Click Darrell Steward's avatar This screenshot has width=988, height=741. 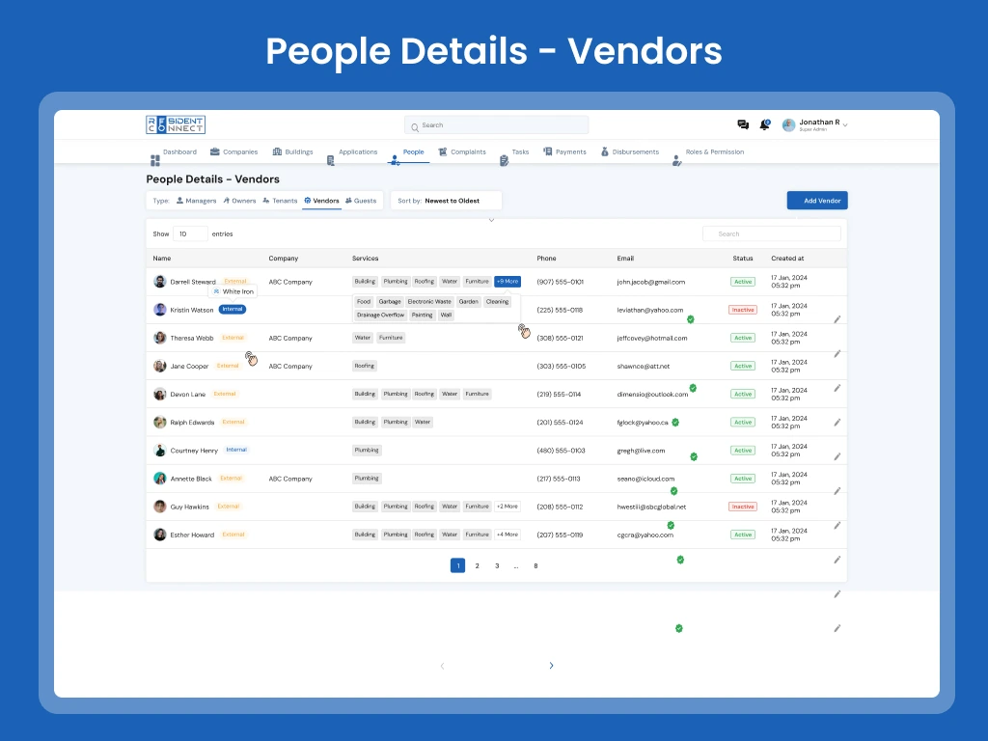coord(160,282)
